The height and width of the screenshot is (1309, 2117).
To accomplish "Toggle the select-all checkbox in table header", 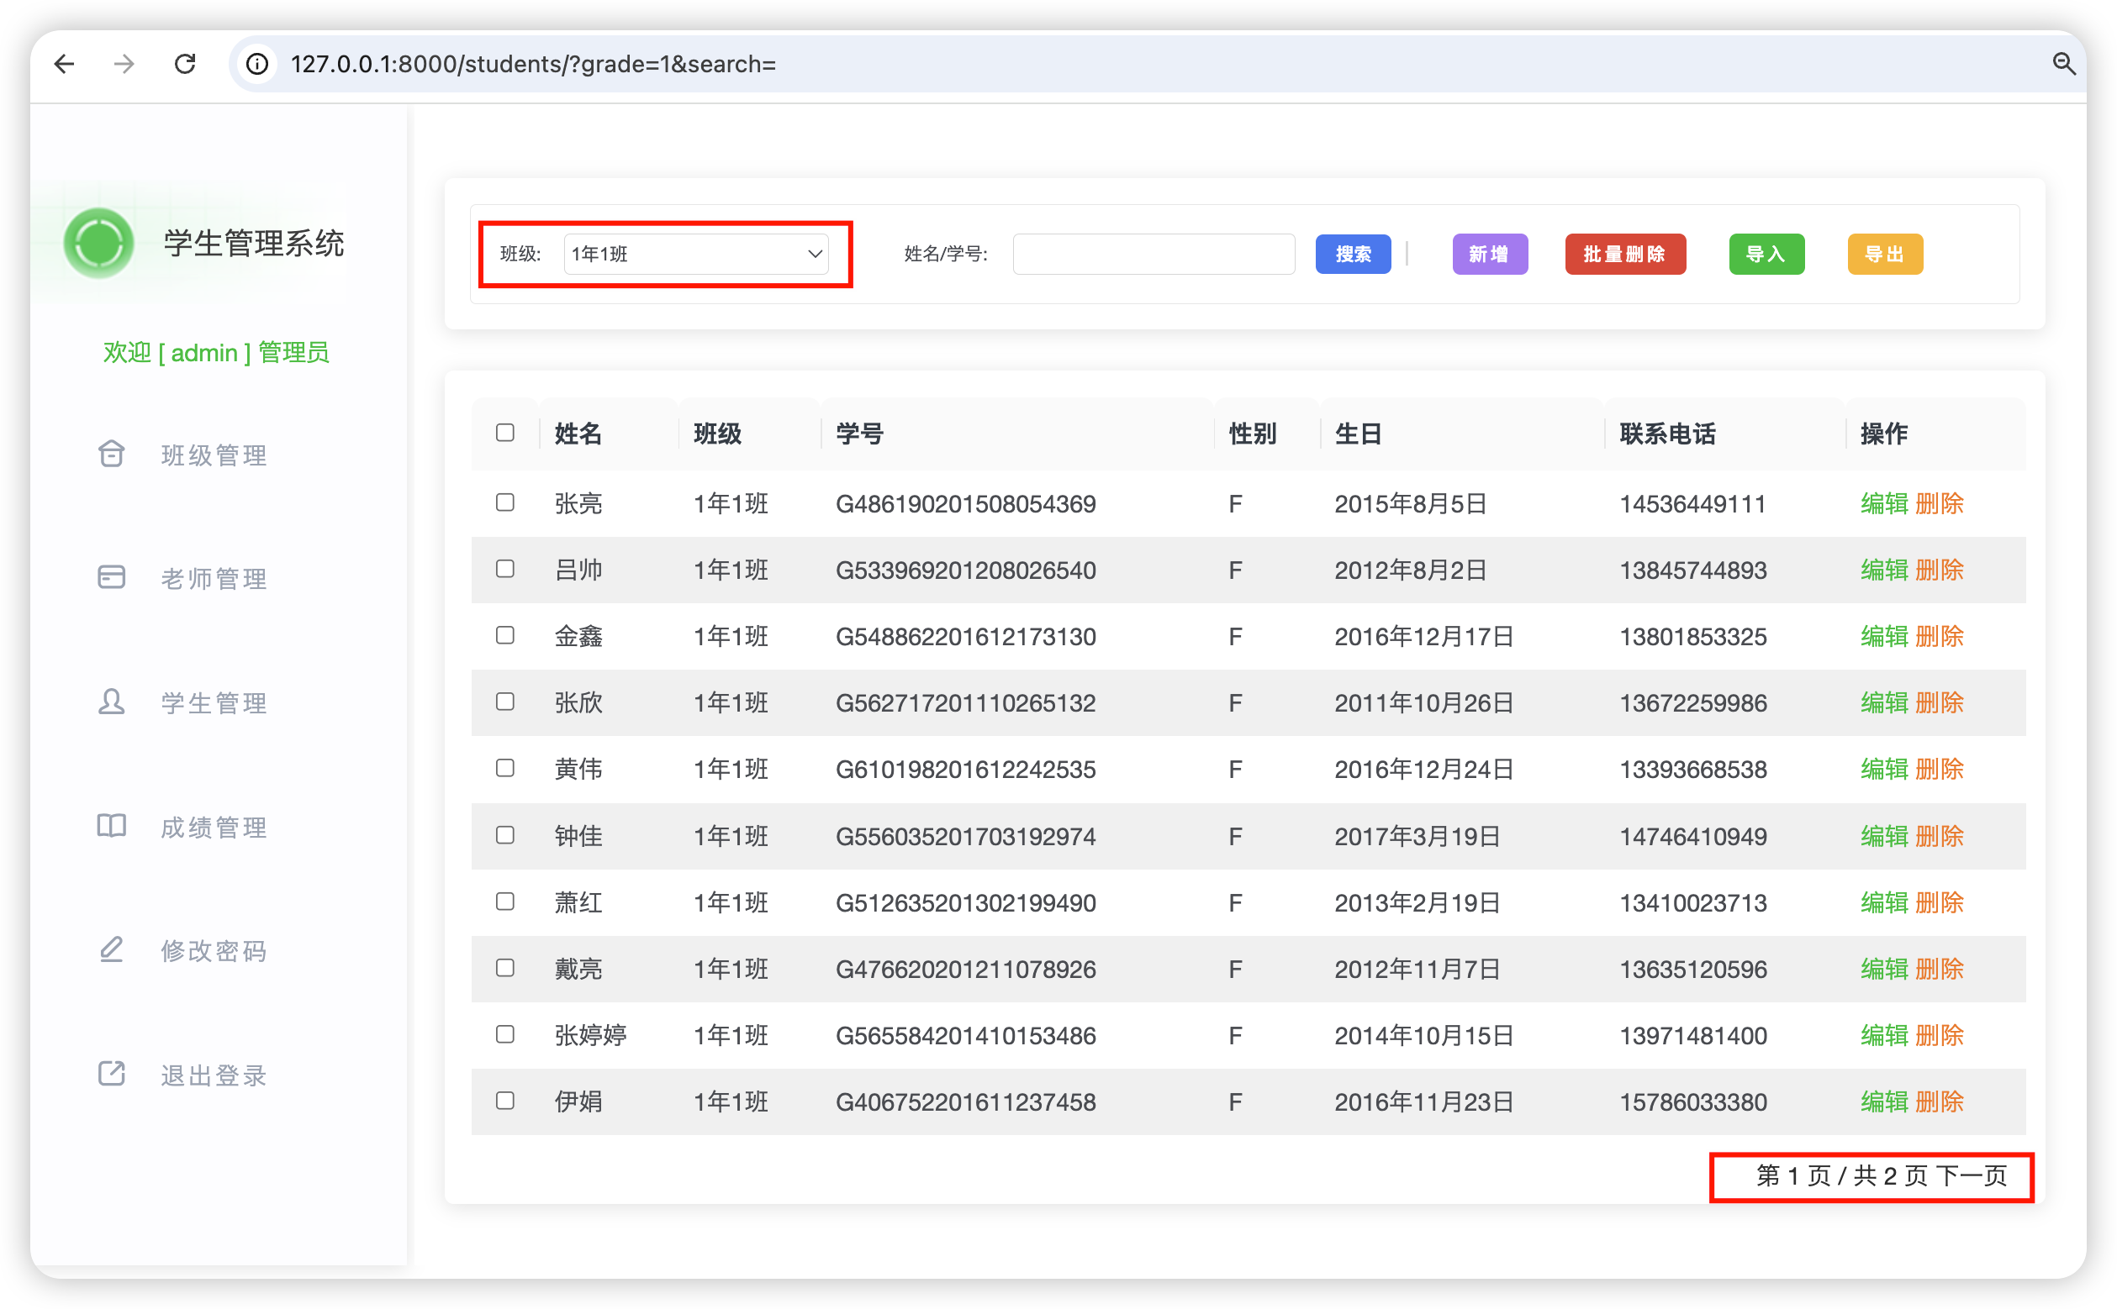I will click(x=505, y=433).
